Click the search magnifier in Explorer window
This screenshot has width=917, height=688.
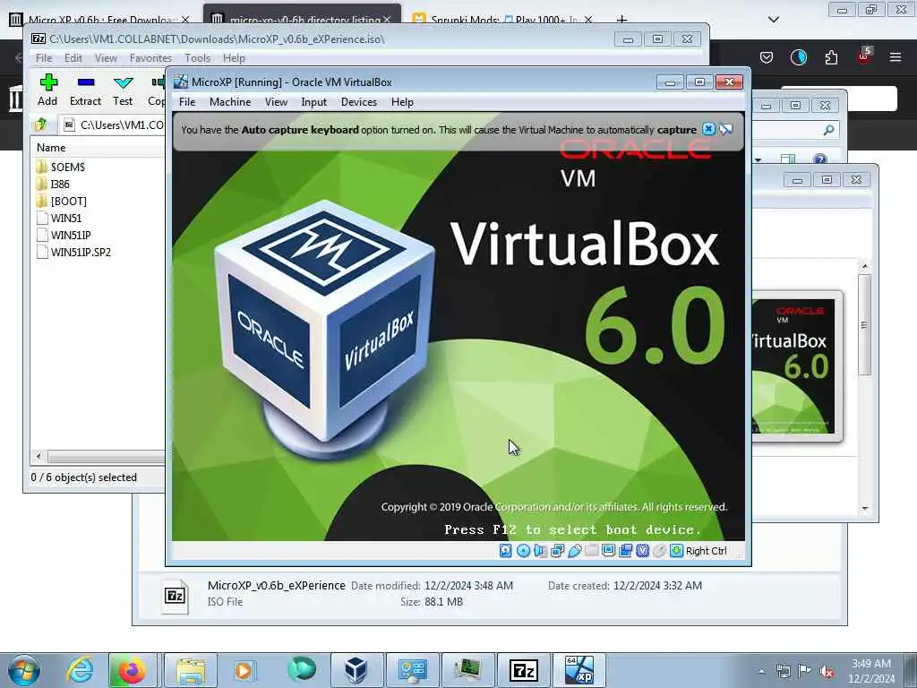[828, 130]
